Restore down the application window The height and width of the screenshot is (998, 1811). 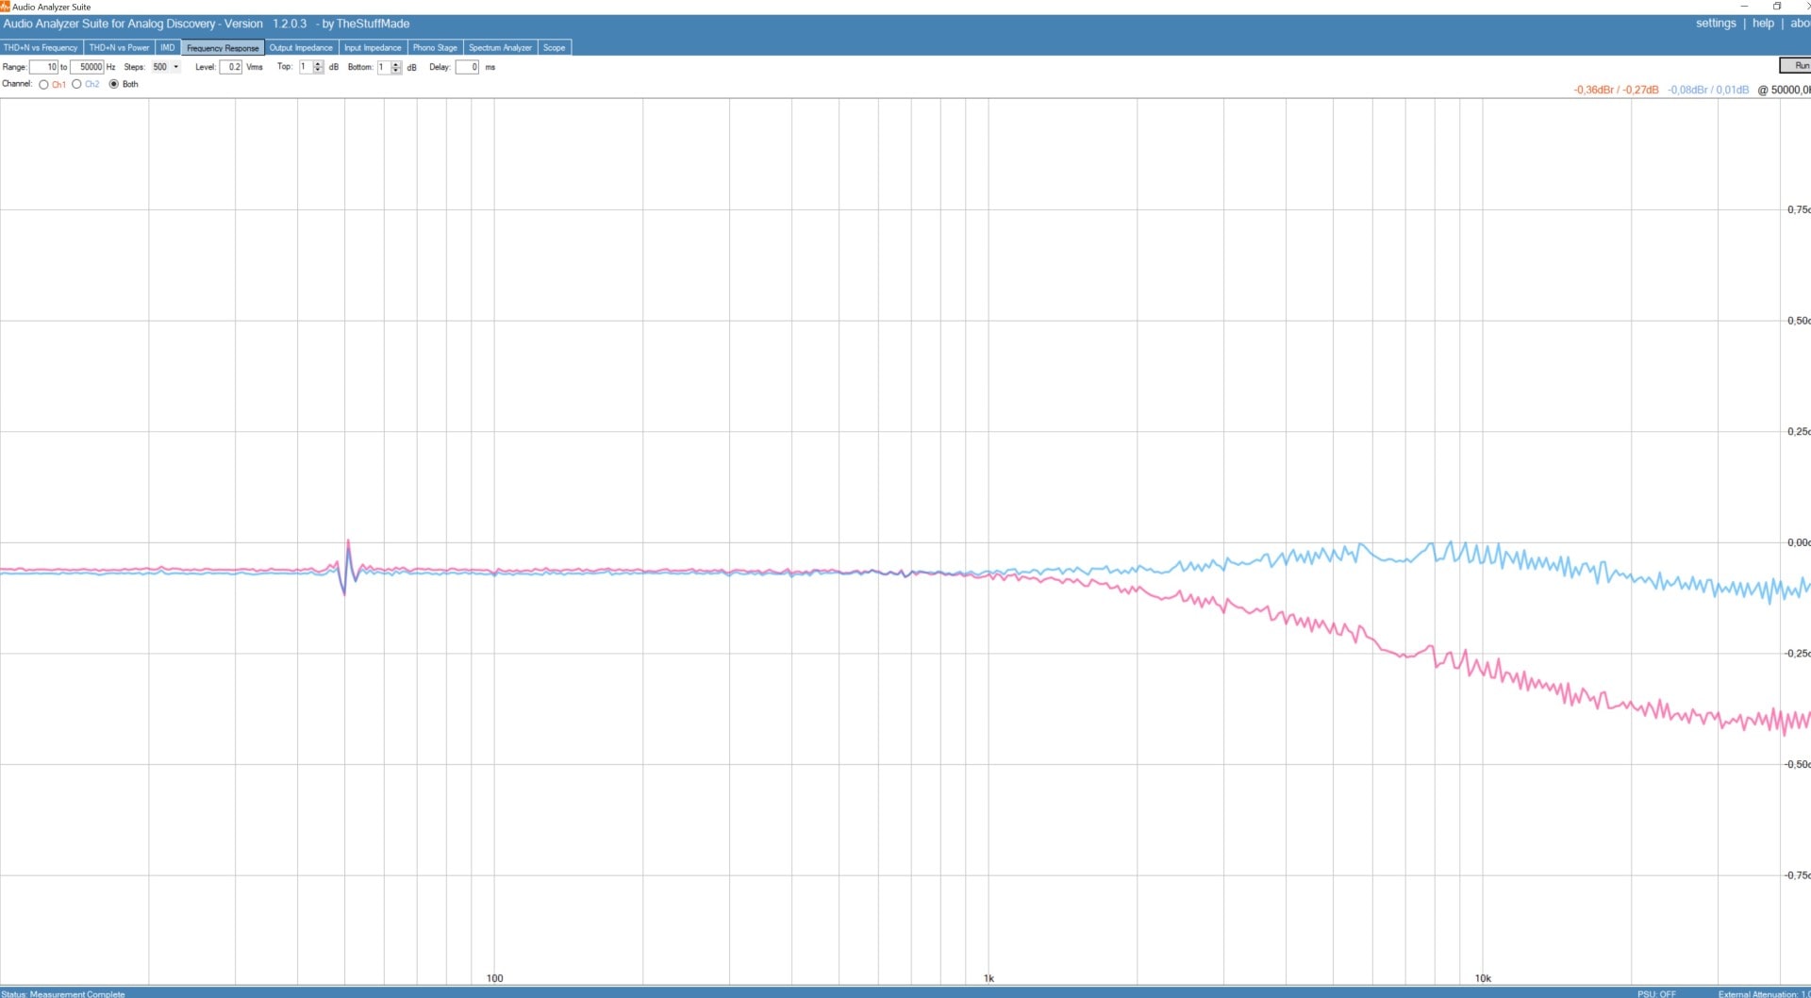coord(1777,7)
